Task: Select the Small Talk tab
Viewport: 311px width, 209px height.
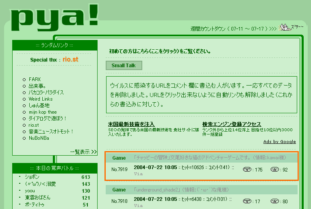Action: (124, 65)
